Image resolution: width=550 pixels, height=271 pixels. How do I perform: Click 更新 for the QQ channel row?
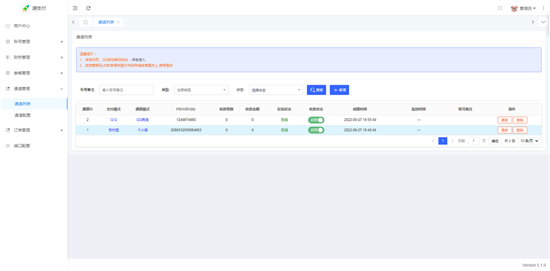pyautogui.click(x=504, y=120)
